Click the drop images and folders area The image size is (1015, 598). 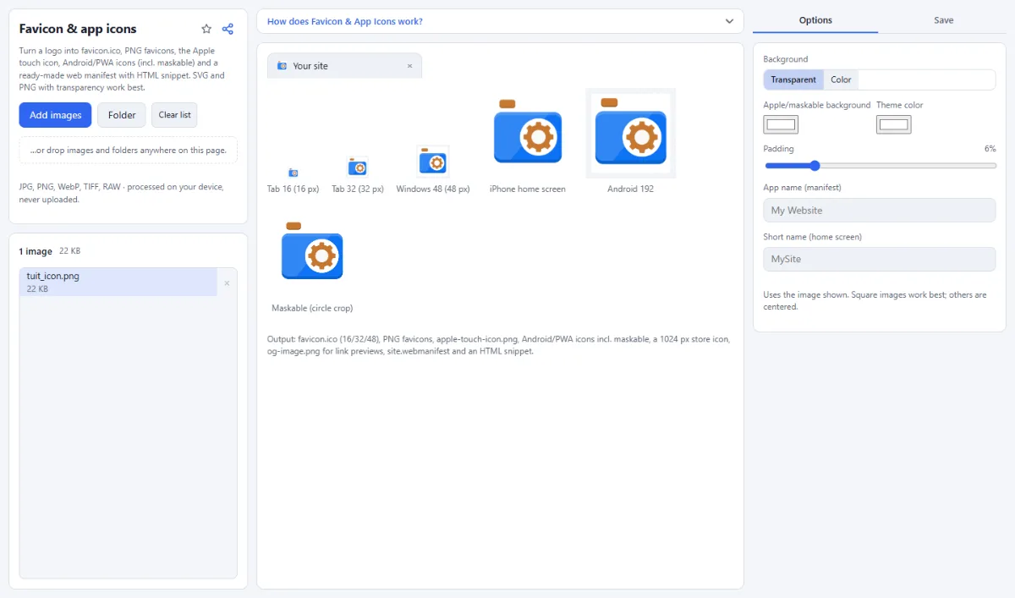click(129, 151)
